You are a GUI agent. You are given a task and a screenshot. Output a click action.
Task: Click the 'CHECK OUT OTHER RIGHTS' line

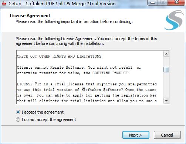[x=59, y=56]
